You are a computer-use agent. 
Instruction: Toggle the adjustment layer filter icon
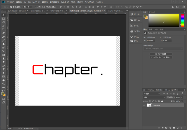coord(167,94)
